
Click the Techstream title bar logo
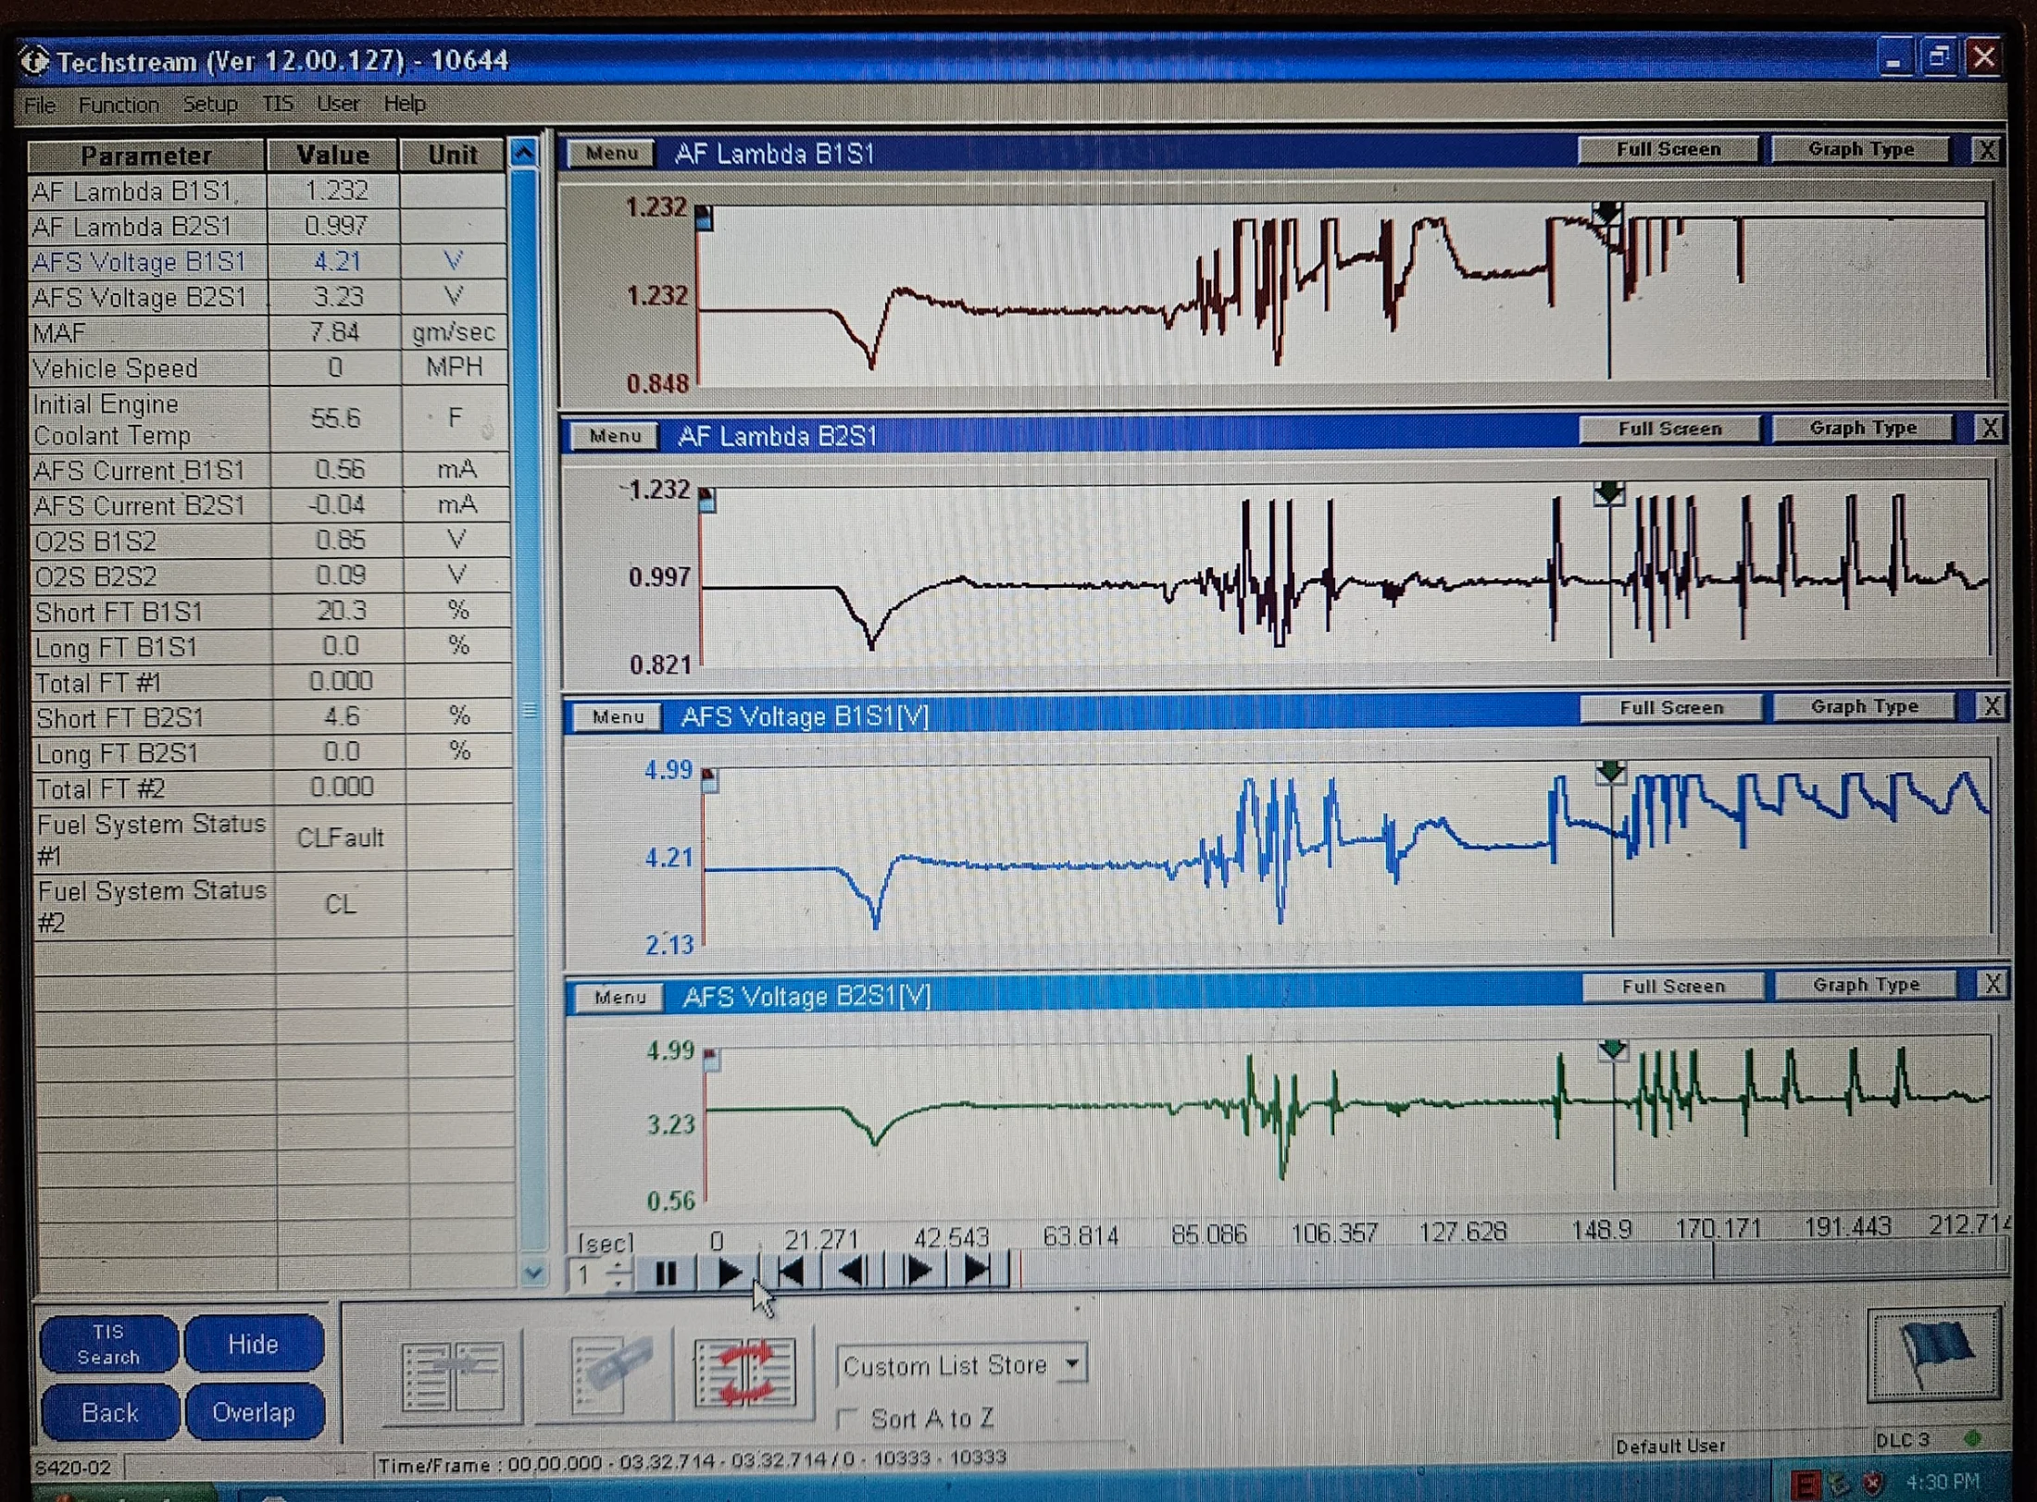[35, 62]
